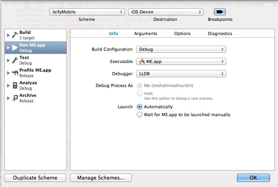This screenshot has height=187, width=278.
Task: Click the Run play icon
Action: (15, 48)
